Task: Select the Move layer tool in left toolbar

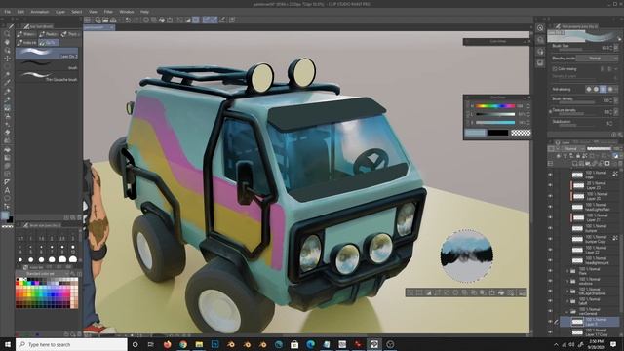Action: (7, 58)
